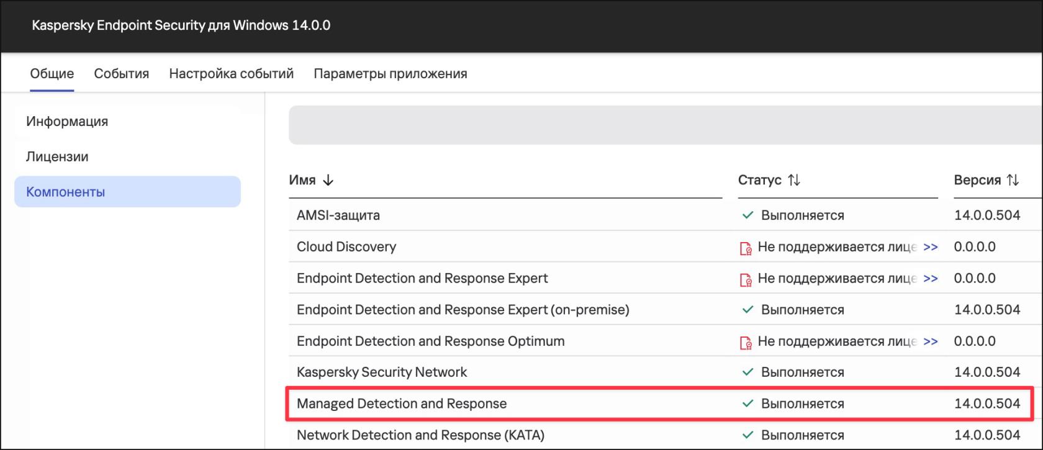The width and height of the screenshot is (1043, 450).
Task: Click the sort arrows next to Версия
Action: tap(1013, 180)
